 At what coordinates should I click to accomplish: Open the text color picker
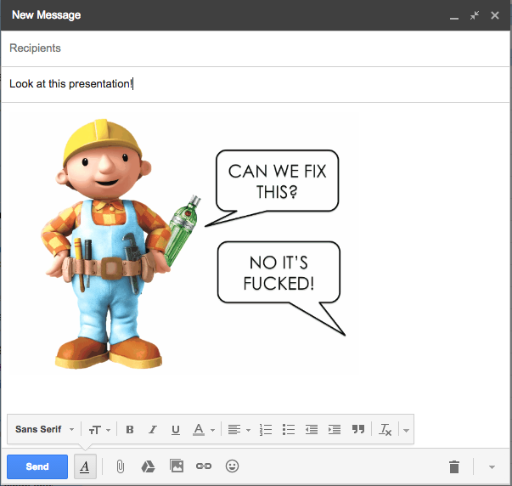(203, 430)
